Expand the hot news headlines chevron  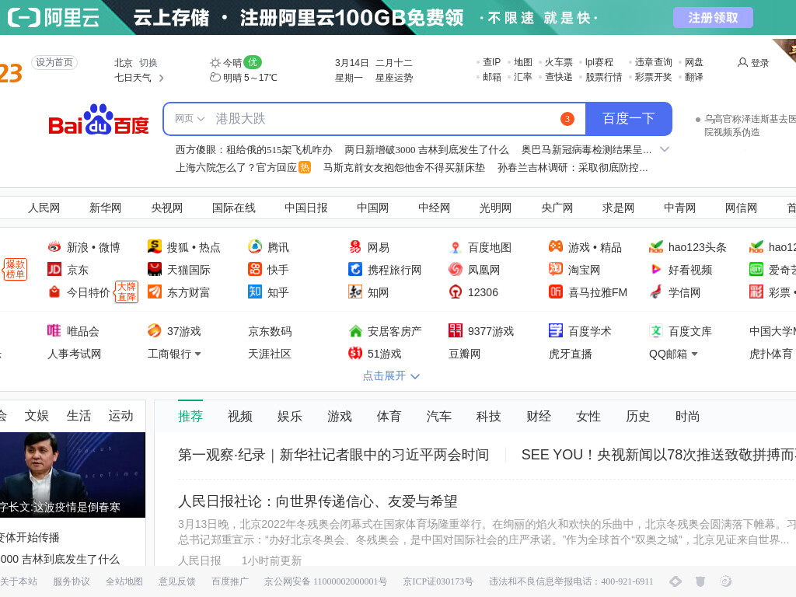pyautogui.click(x=665, y=149)
